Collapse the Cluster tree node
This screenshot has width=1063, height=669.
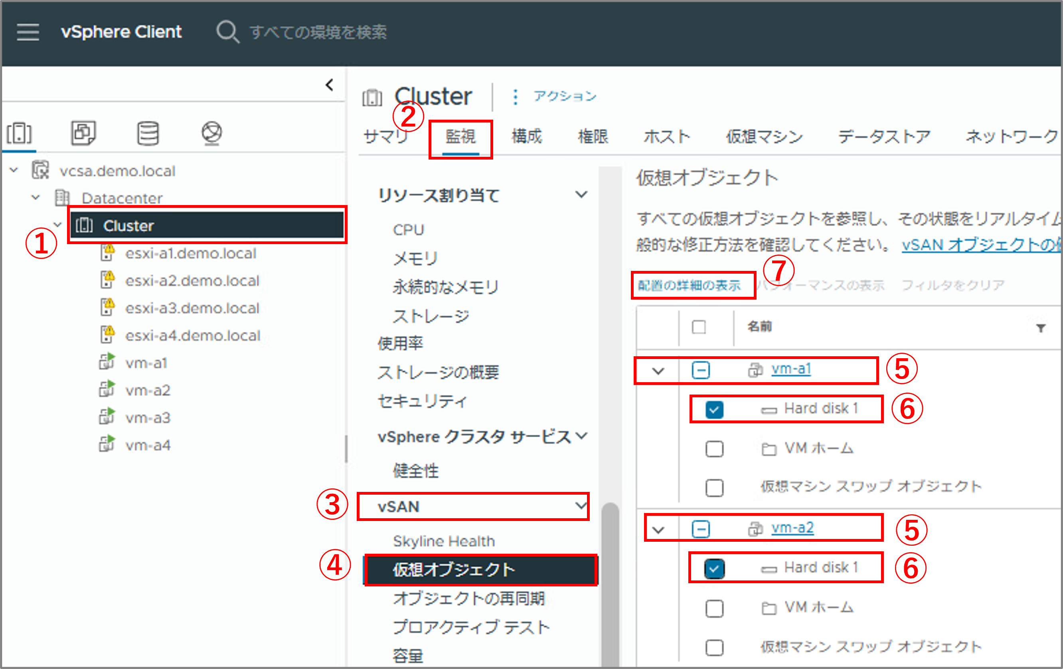(57, 225)
